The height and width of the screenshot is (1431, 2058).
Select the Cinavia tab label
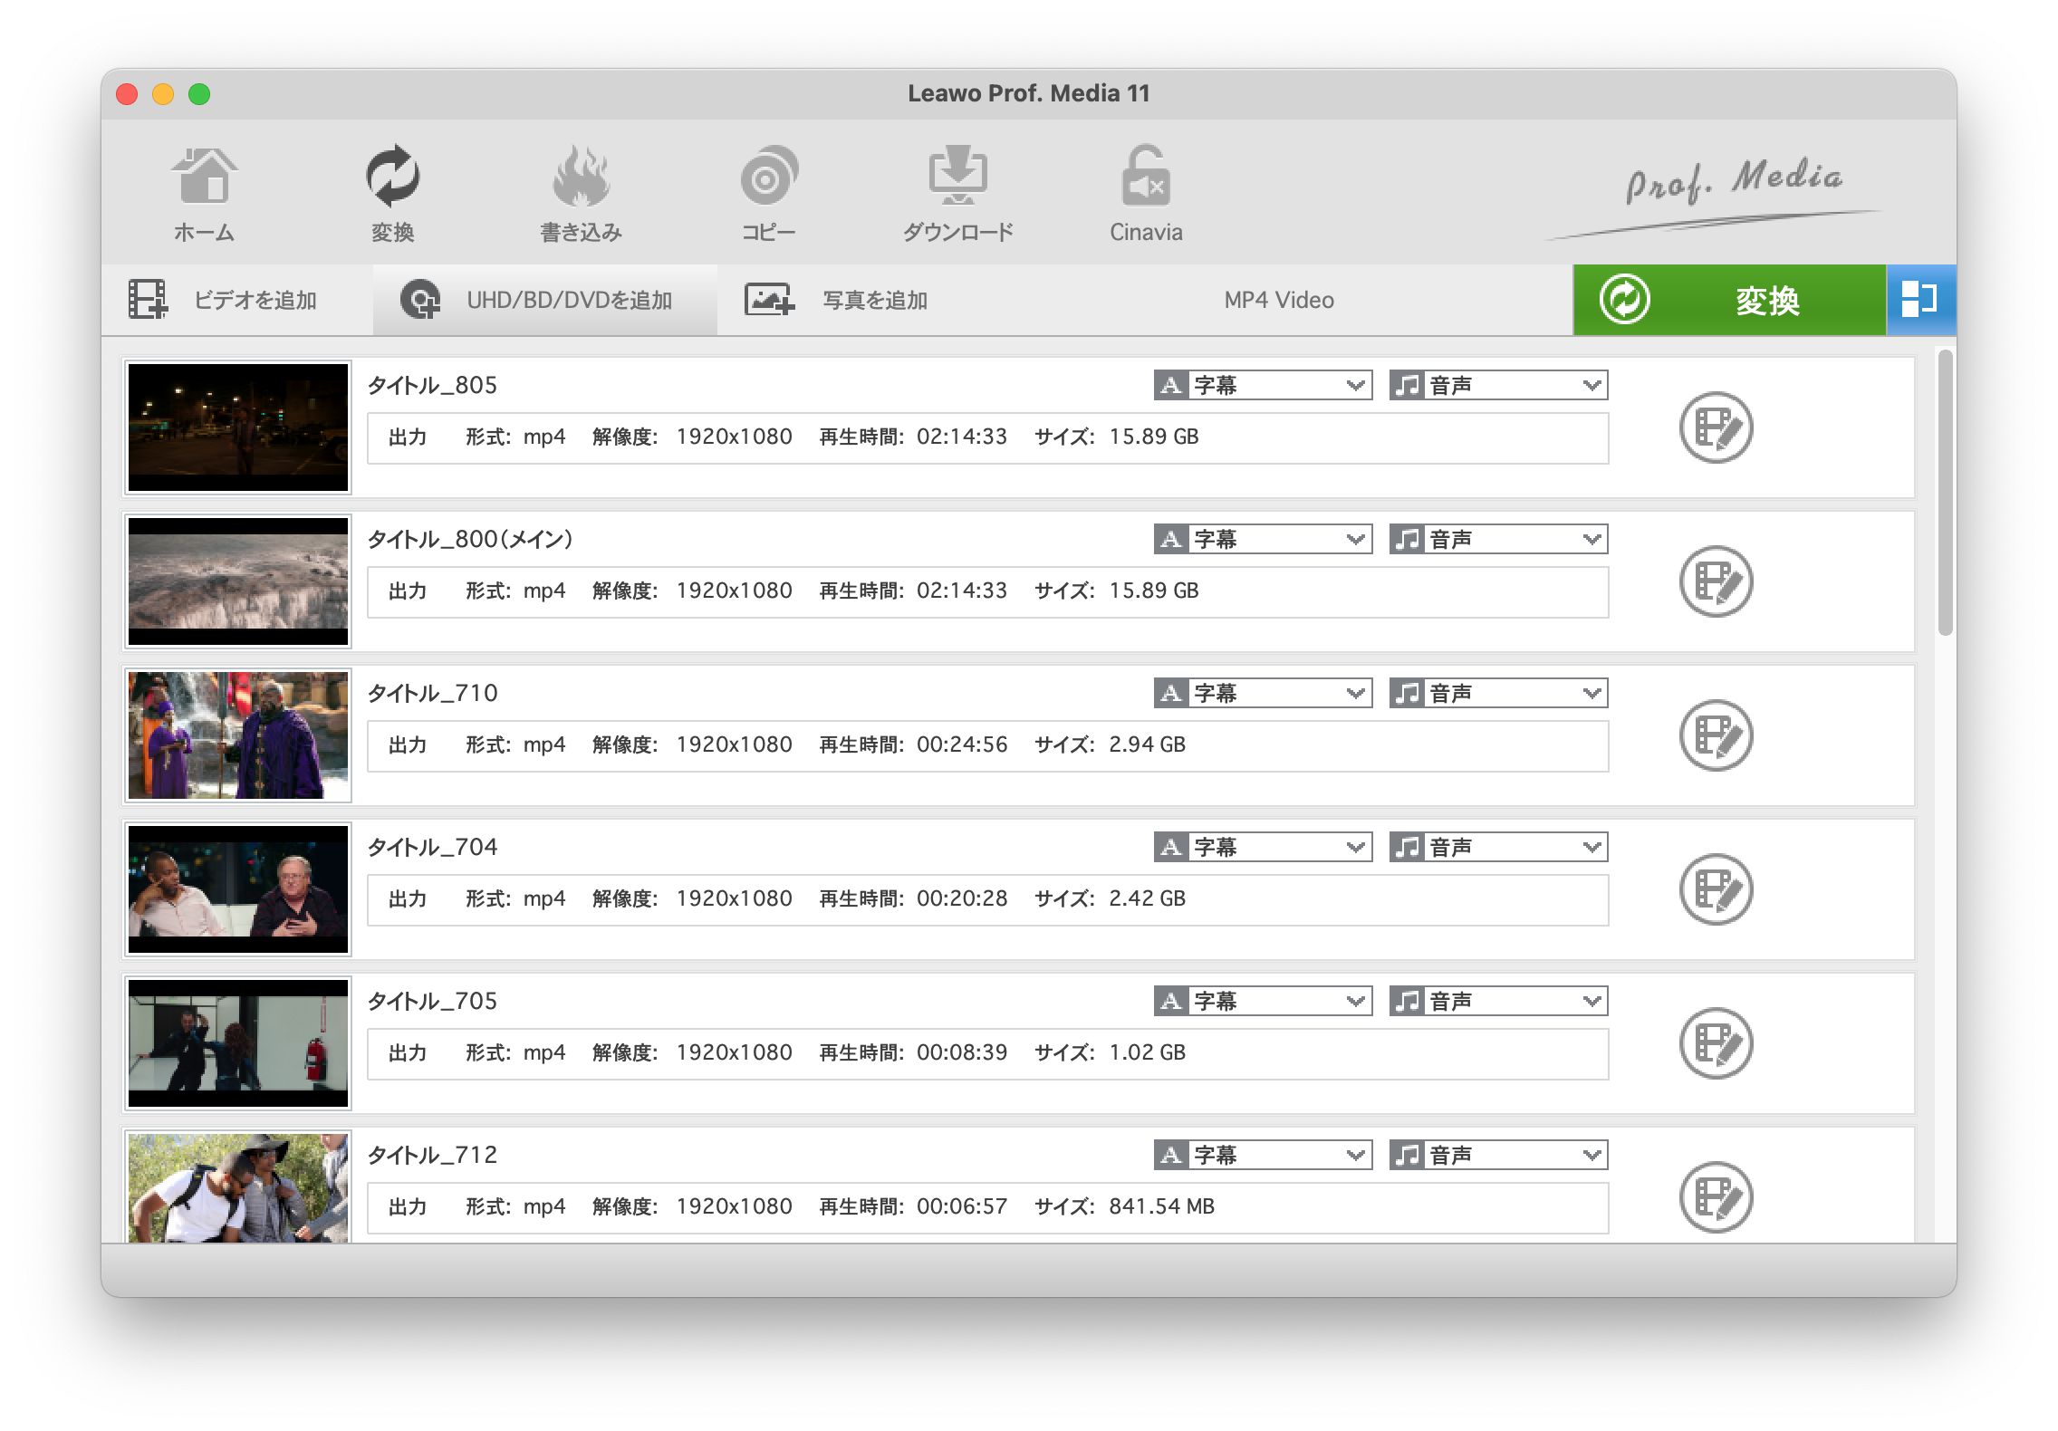pos(1146,233)
